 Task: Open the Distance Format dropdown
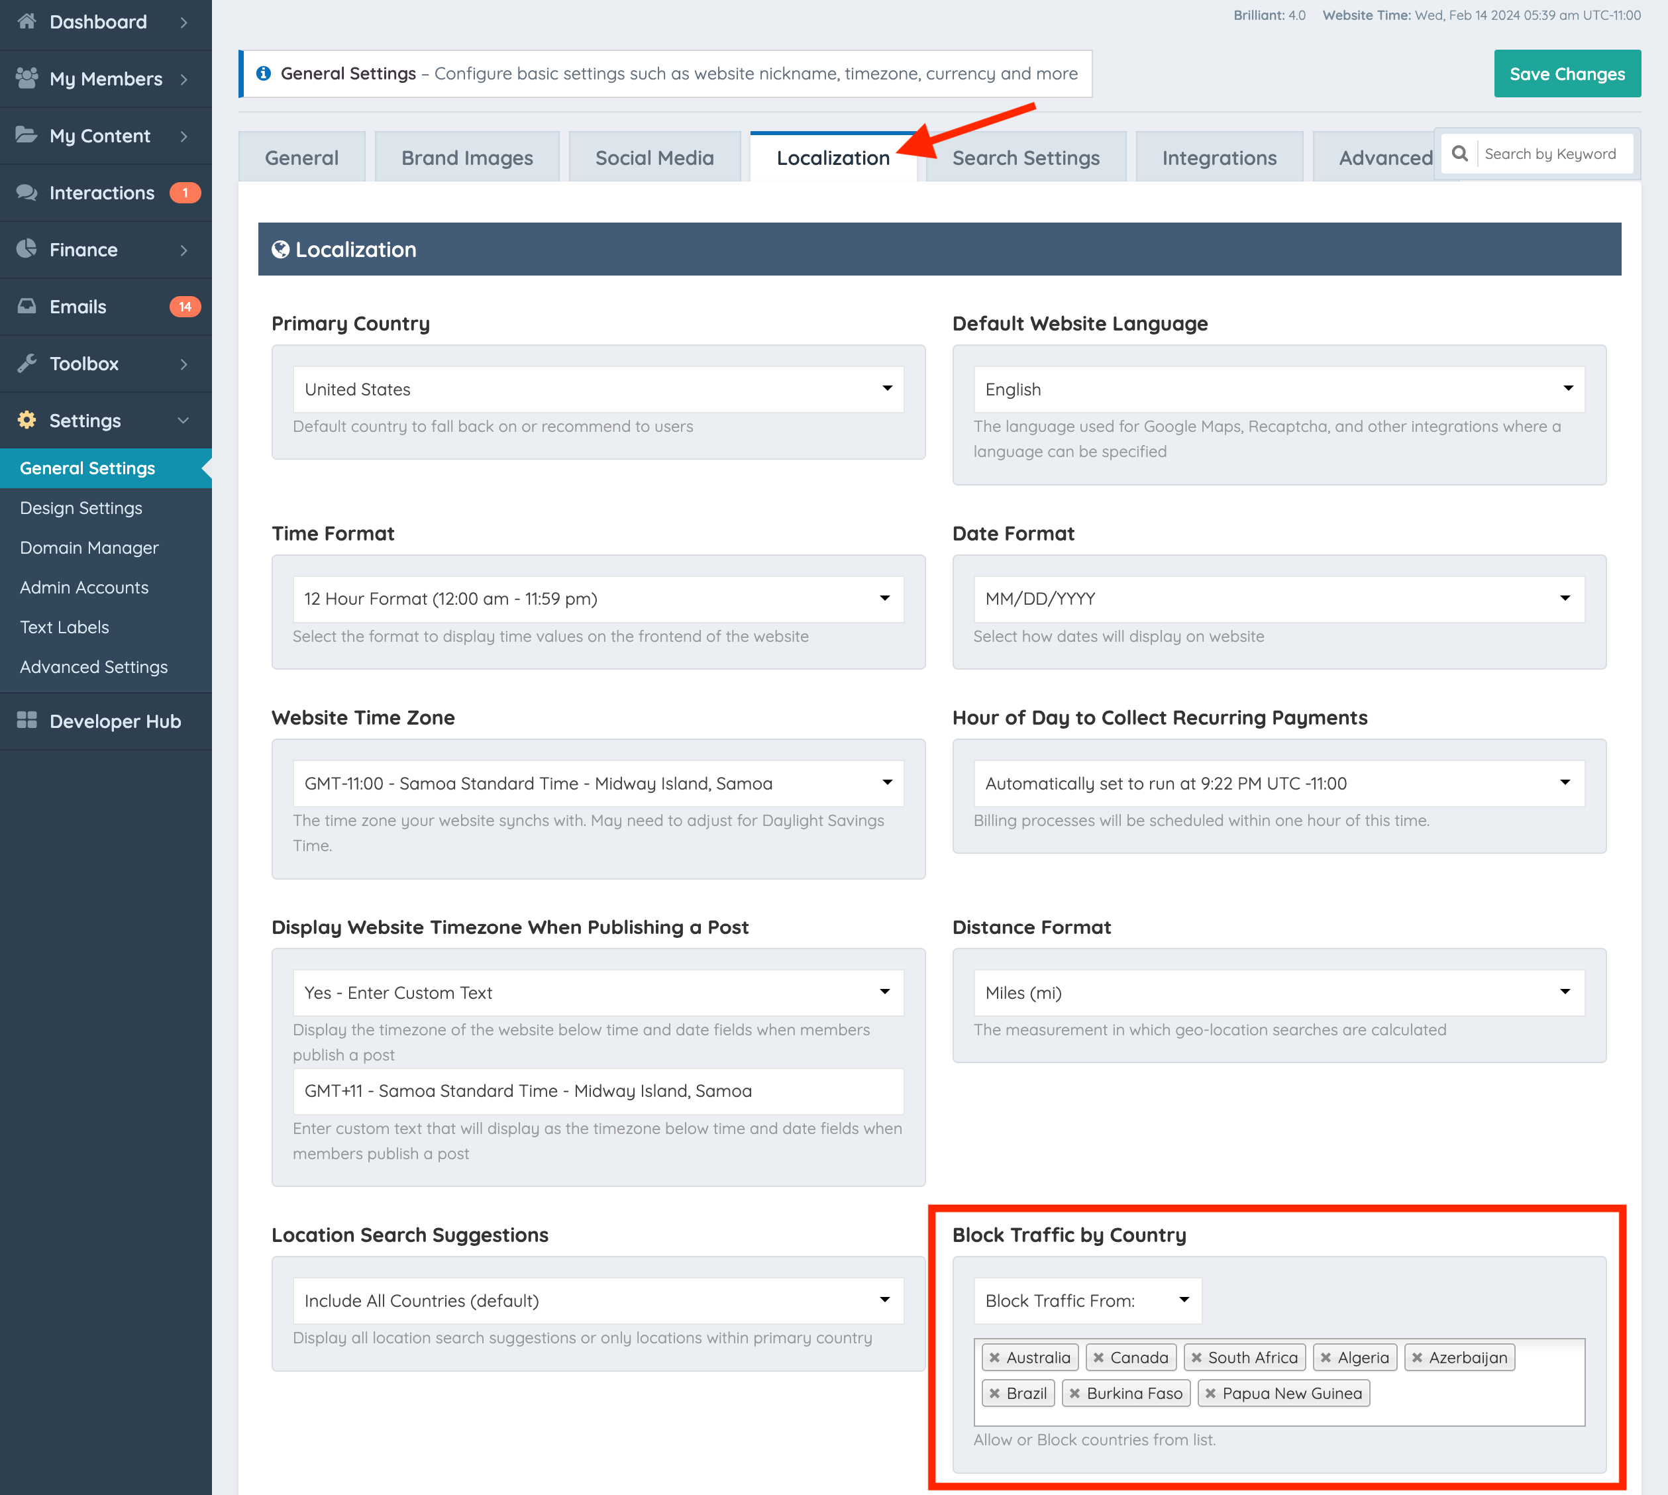coord(1278,992)
